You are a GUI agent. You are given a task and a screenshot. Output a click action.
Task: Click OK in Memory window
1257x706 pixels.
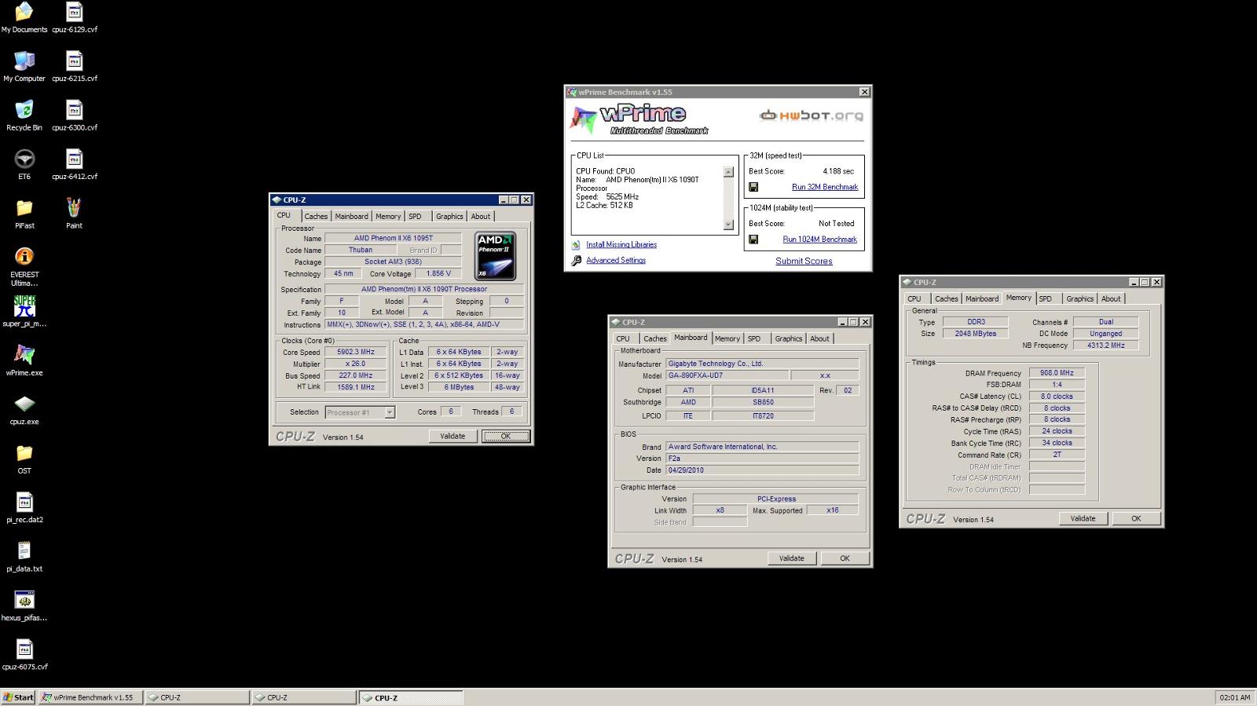pos(1136,518)
